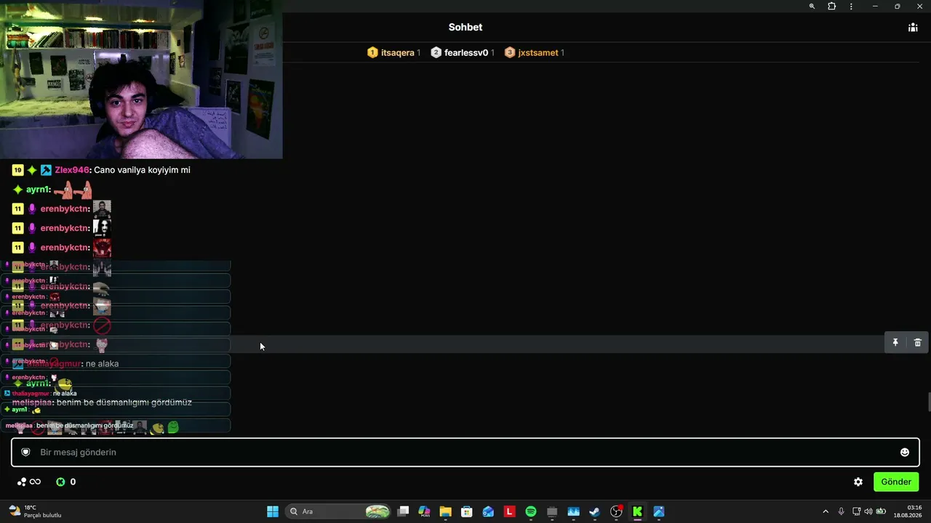The height and width of the screenshot is (523, 931).
Task: Click the taskbar microphone tray icon
Action: coord(842,511)
